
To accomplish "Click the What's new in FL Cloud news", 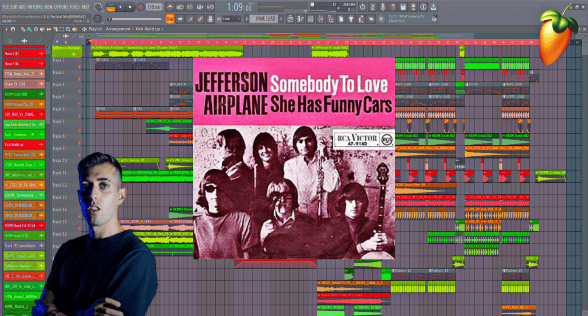I will click(x=412, y=19).
